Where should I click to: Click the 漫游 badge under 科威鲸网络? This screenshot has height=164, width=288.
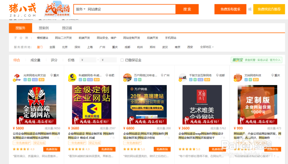96,80
